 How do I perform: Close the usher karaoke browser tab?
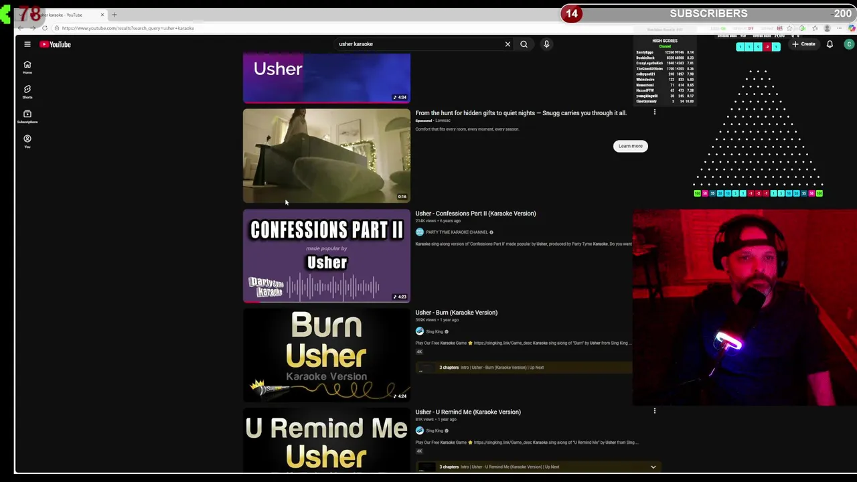pyautogui.click(x=102, y=15)
